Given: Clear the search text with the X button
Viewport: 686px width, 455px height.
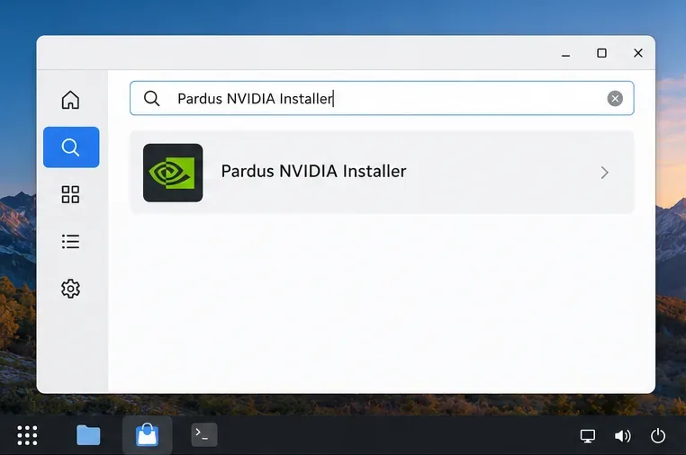Looking at the screenshot, I should point(615,98).
